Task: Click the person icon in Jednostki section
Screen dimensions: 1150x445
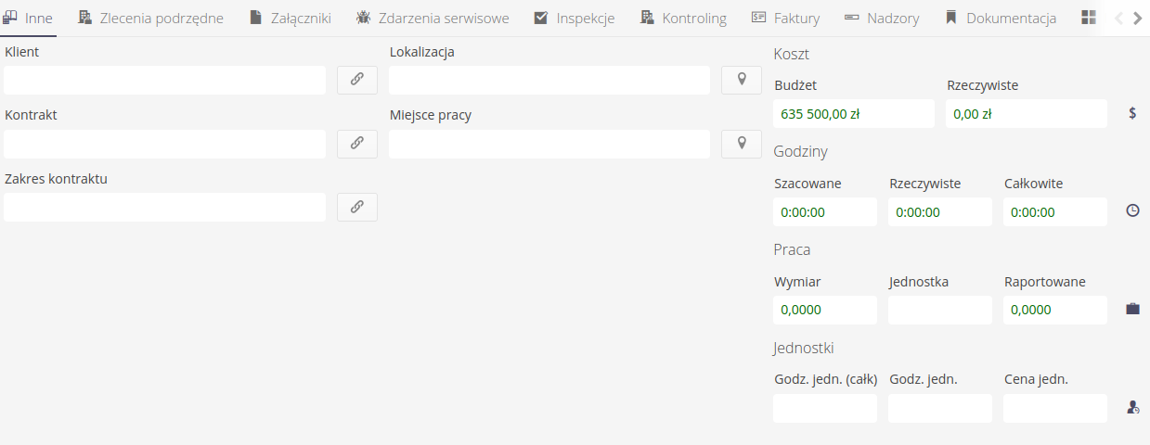Action: pyautogui.click(x=1132, y=407)
